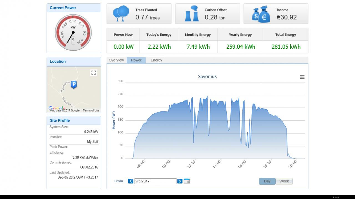Viewport: 355px width, 199px height.
Task: Switch the chart to Week view
Action: pos(284,181)
